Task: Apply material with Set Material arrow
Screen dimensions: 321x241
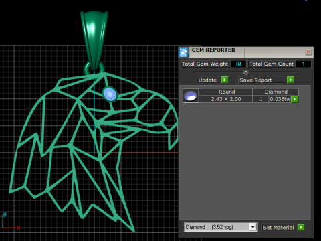Action: 301,228
